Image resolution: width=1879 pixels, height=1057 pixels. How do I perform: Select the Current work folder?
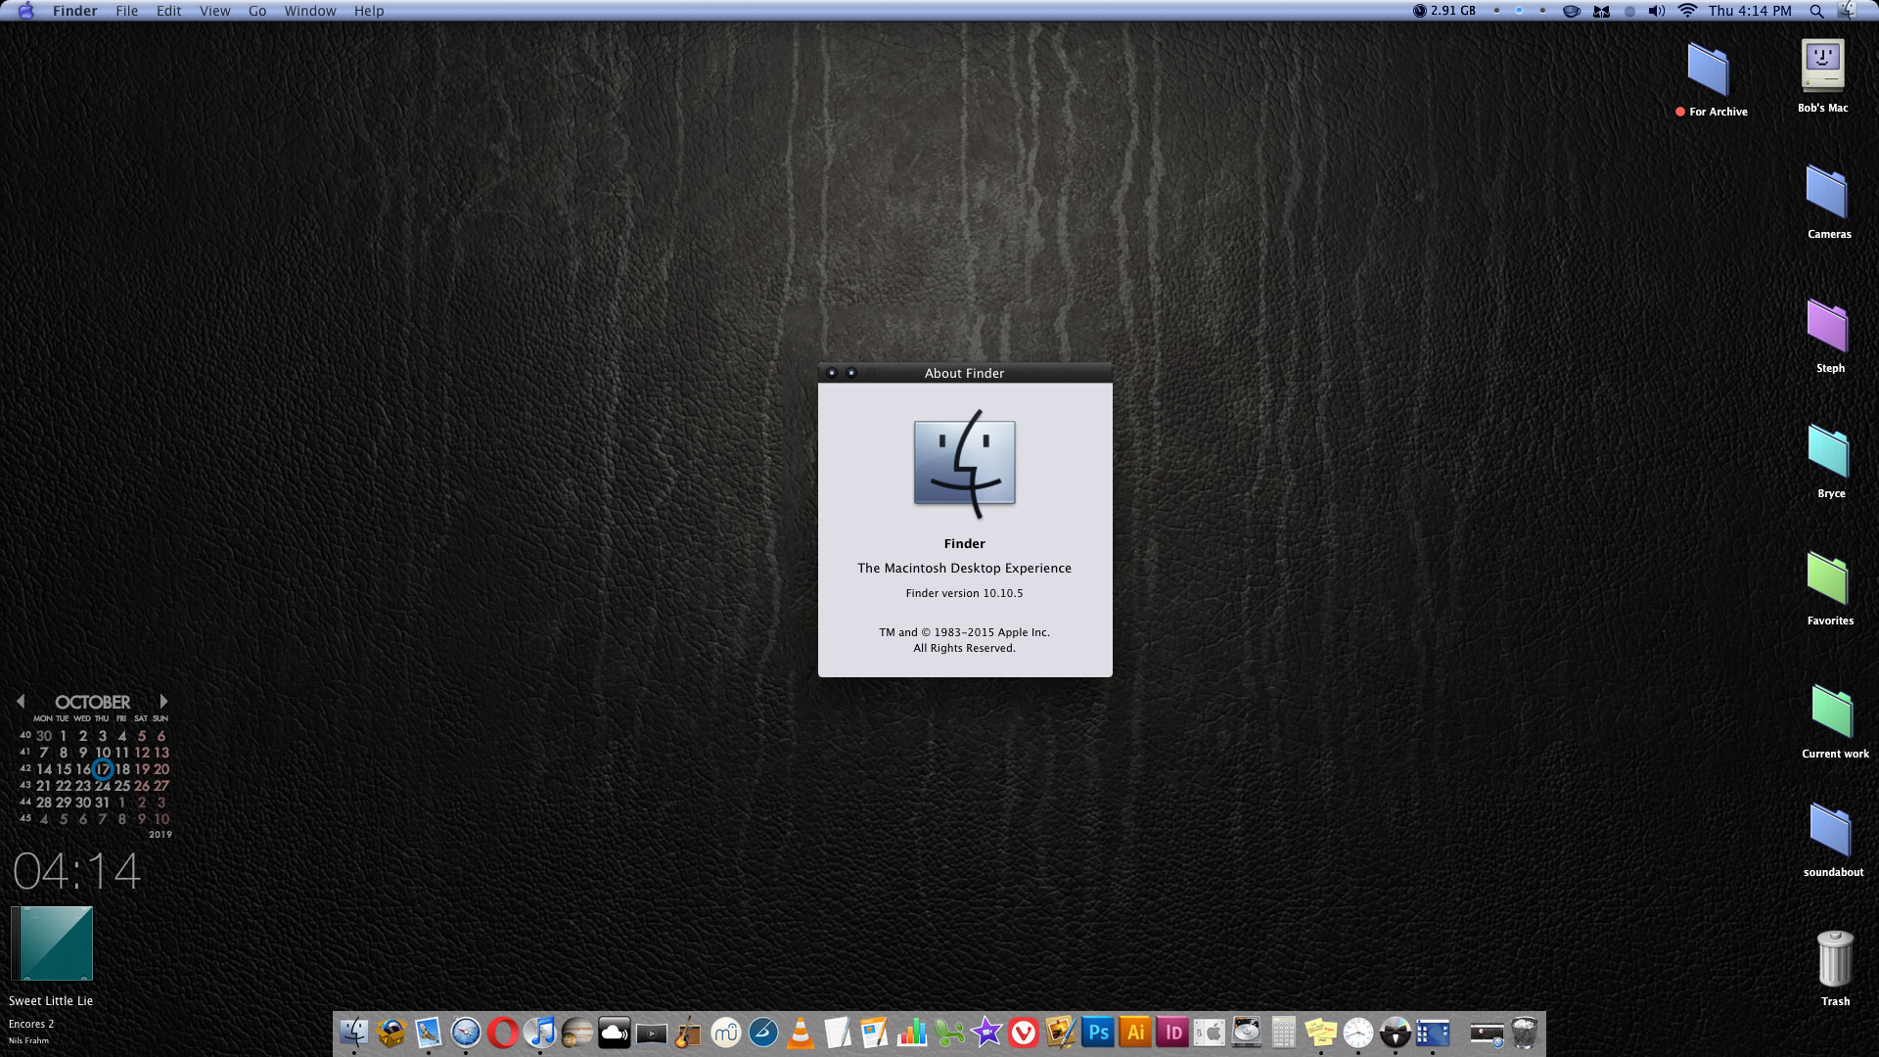pyautogui.click(x=1831, y=712)
